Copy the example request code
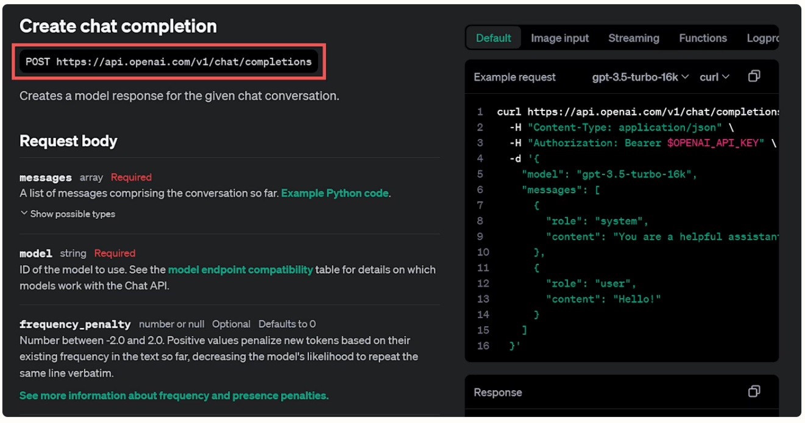This screenshot has width=805, height=423. pos(754,76)
